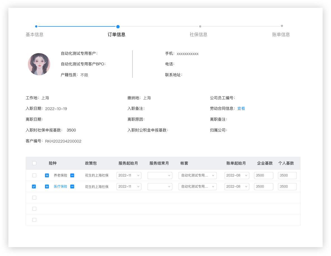Screen dimensions: 331x256
Task: Click 个人基数 input in 医疗保险 row
Action: pos(287,187)
